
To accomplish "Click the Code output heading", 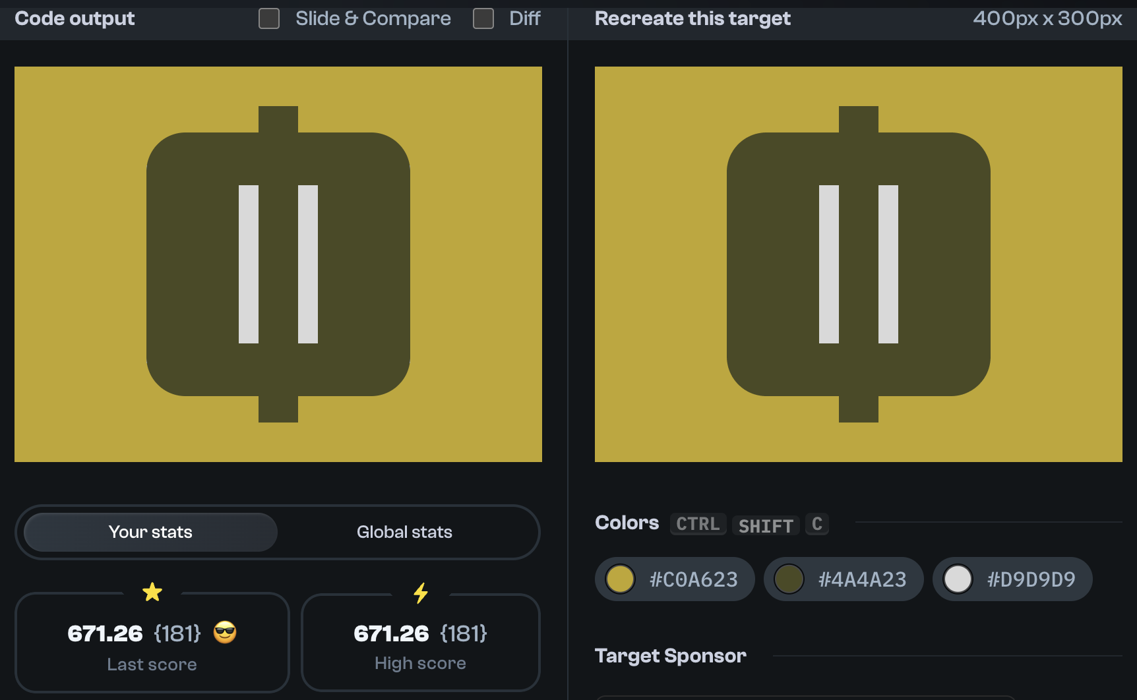I will point(75,18).
